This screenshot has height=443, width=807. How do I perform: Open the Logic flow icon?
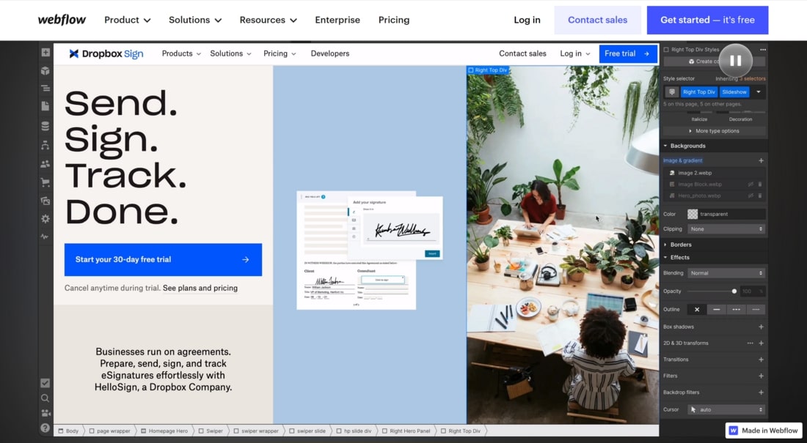(45, 145)
